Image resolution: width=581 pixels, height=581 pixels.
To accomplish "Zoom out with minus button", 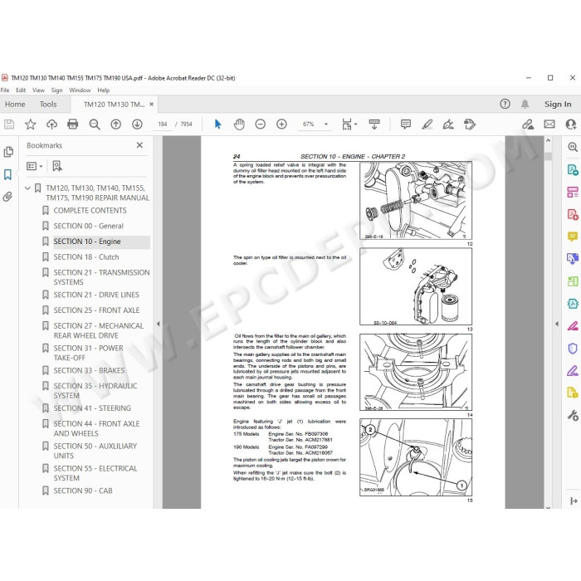I will pos(261,124).
